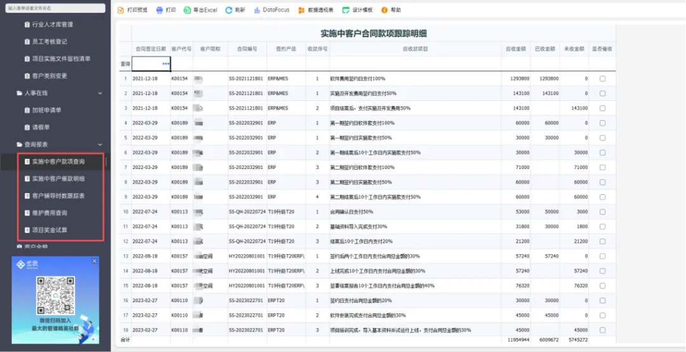Open the query picker ellipsis under 合同签定日期
Screen dimensions: 686x352
pos(165,64)
